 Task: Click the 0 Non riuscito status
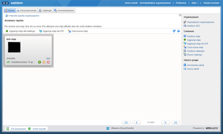click(x=39, y=129)
